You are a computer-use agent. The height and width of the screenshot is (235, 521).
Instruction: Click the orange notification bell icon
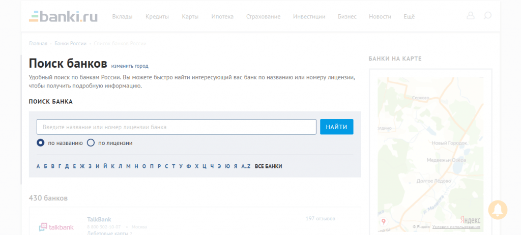(x=498, y=210)
